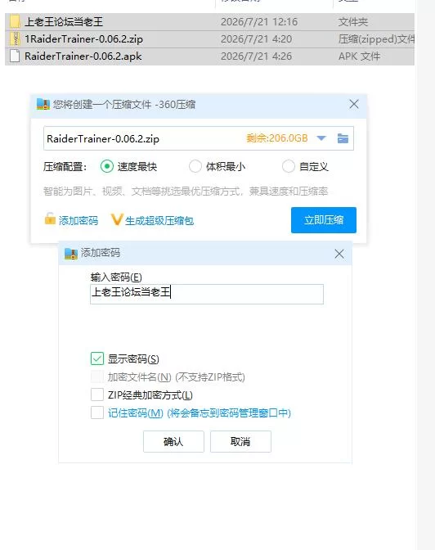Image resolution: width=435 pixels, height=550 pixels.
Task: Click the 剩余:206.0GB free space text
Action: 277,137
